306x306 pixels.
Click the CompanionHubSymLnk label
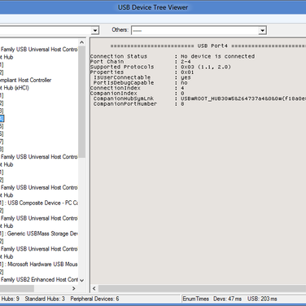124,98
